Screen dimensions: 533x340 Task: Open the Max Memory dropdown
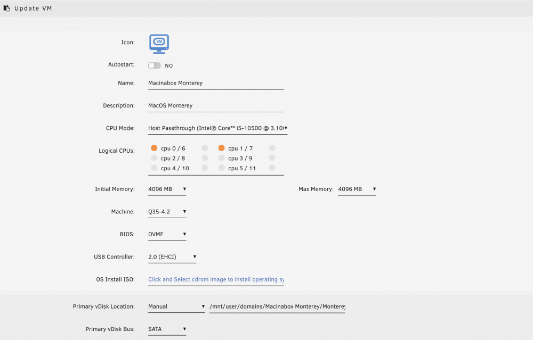[x=357, y=189]
